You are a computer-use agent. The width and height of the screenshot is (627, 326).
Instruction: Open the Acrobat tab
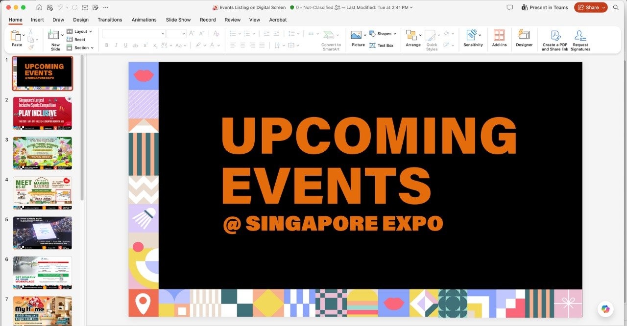click(278, 20)
